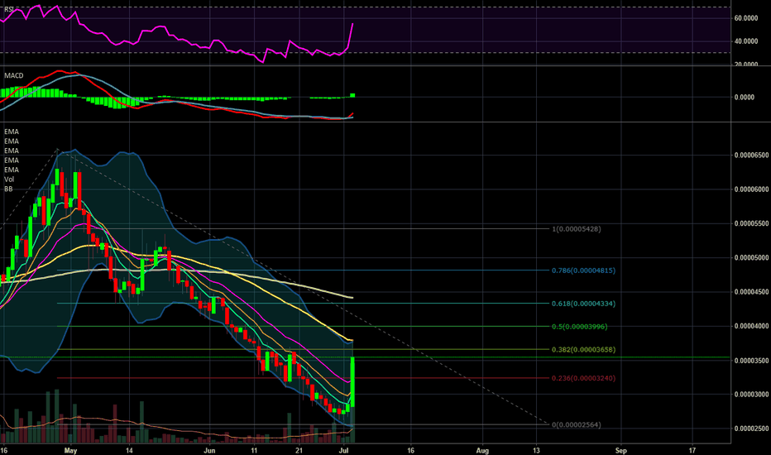Click 11 on the time axis
The height and width of the screenshot is (455, 771).
point(254,450)
